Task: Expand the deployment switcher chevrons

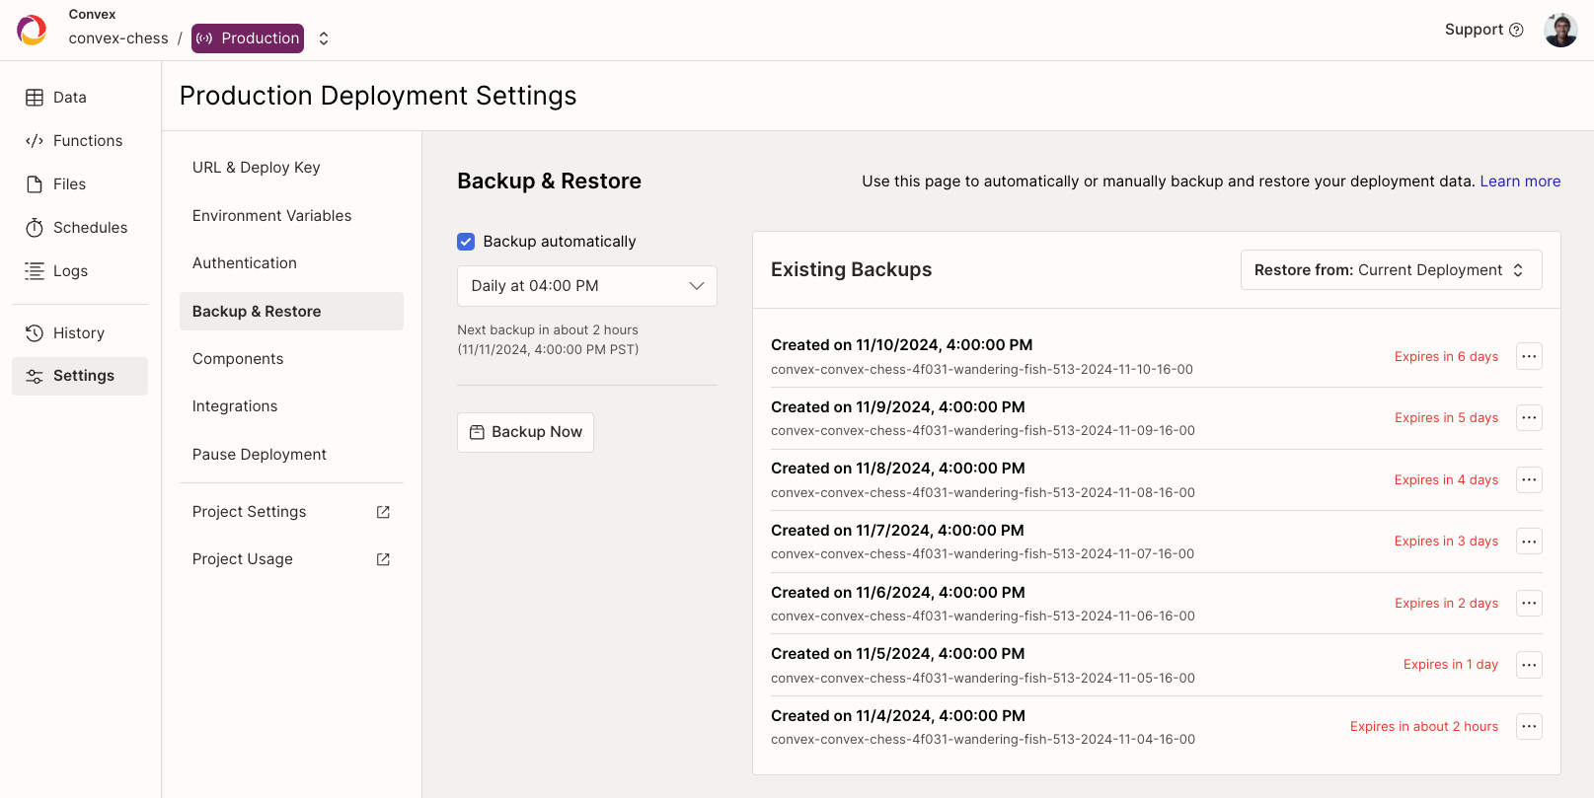Action: (324, 38)
